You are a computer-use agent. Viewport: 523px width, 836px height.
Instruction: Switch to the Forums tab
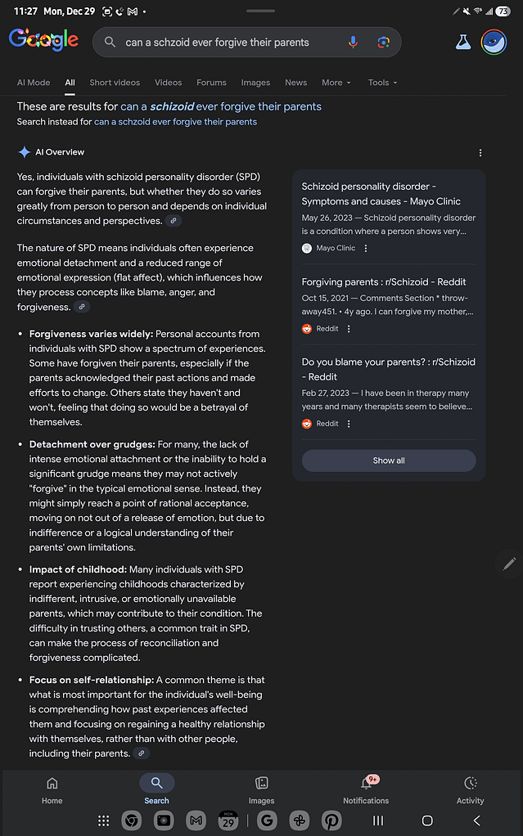coord(211,82)
